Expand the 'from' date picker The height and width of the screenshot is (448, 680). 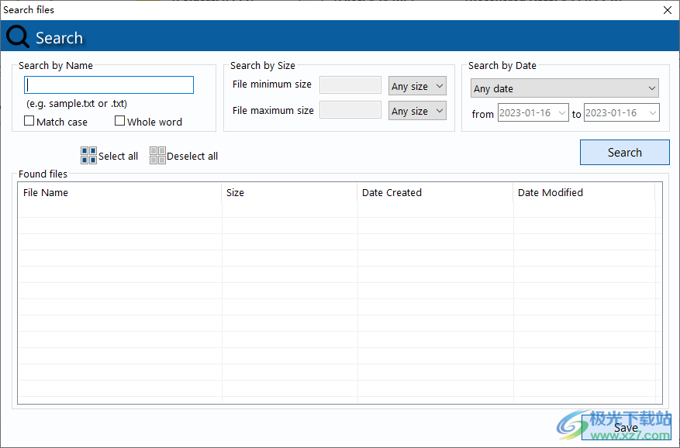(561, 112)
